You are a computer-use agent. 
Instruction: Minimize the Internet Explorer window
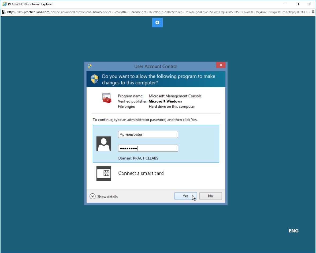point(285,4)
